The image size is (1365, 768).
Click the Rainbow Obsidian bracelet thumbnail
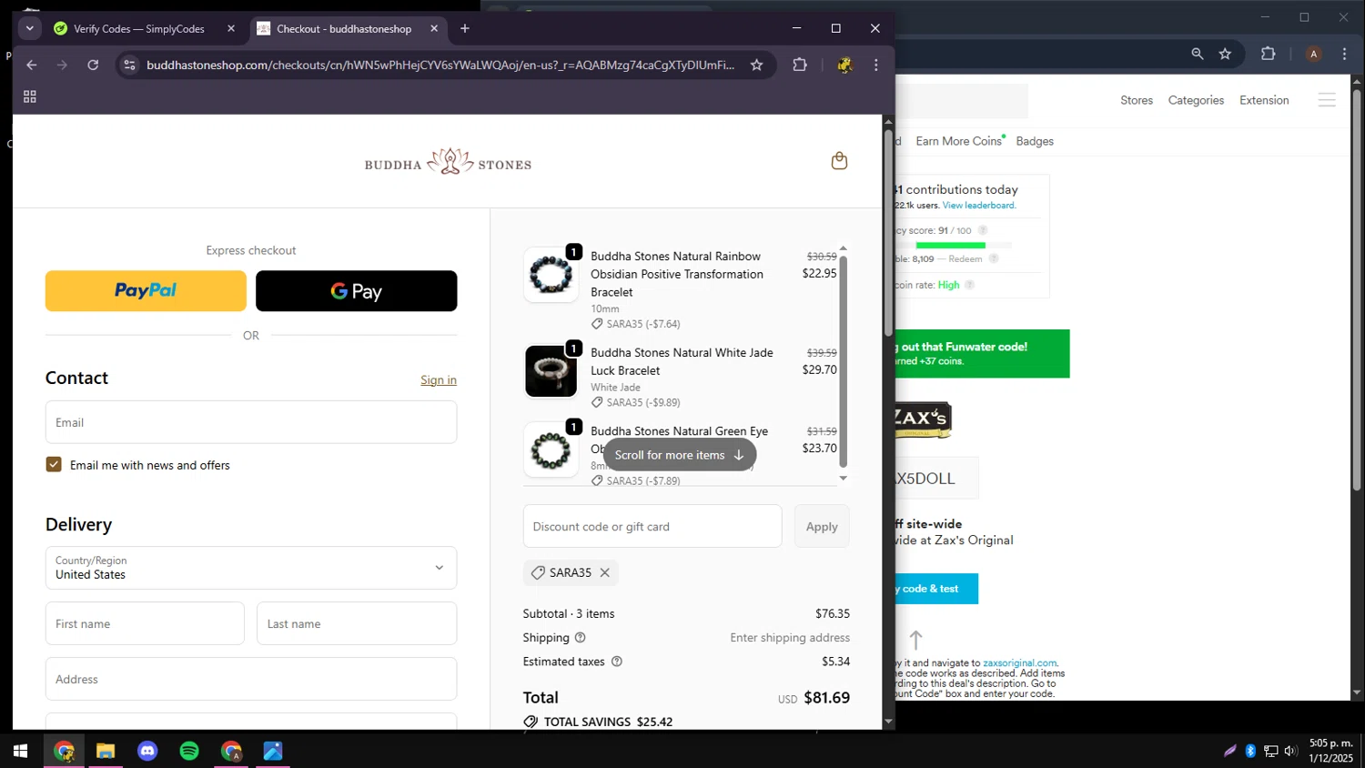tap(551, 275)
